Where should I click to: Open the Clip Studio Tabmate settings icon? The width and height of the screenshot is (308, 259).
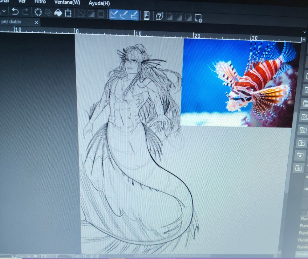click(147, 16)
